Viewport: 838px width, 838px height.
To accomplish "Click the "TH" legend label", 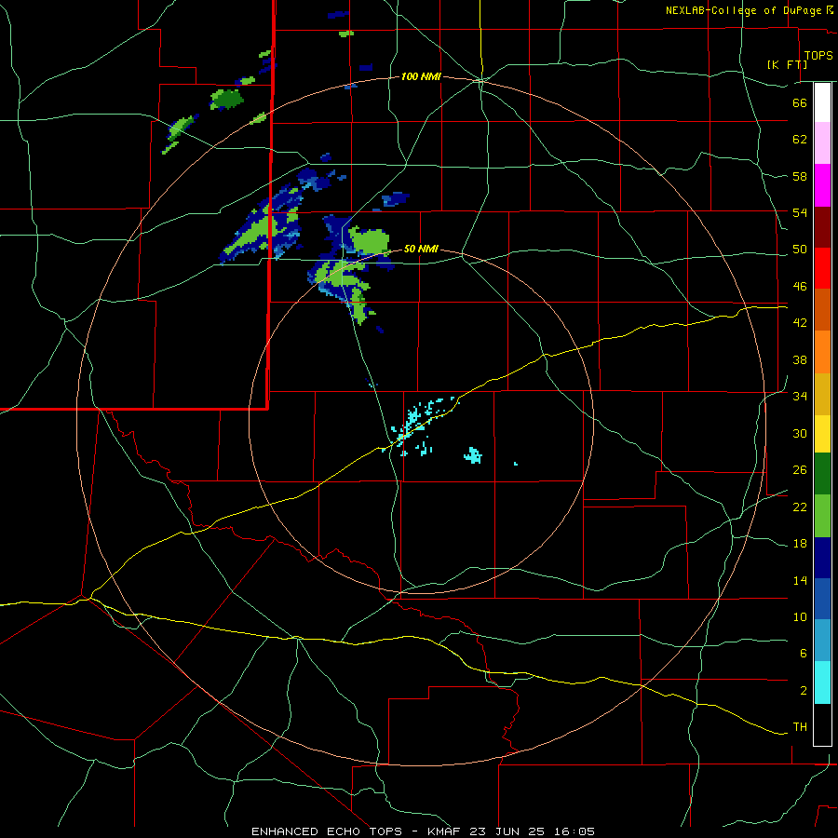I will click(x=800, y=727).
